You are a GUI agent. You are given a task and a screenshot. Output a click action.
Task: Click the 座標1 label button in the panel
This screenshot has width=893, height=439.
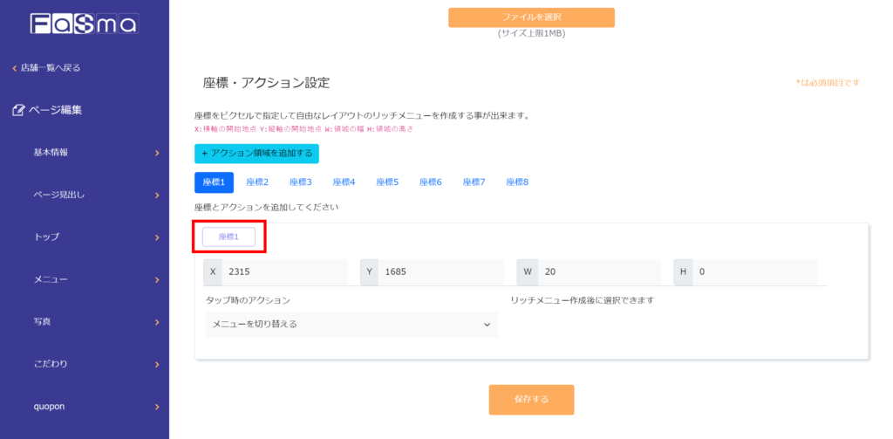(228, 237)
